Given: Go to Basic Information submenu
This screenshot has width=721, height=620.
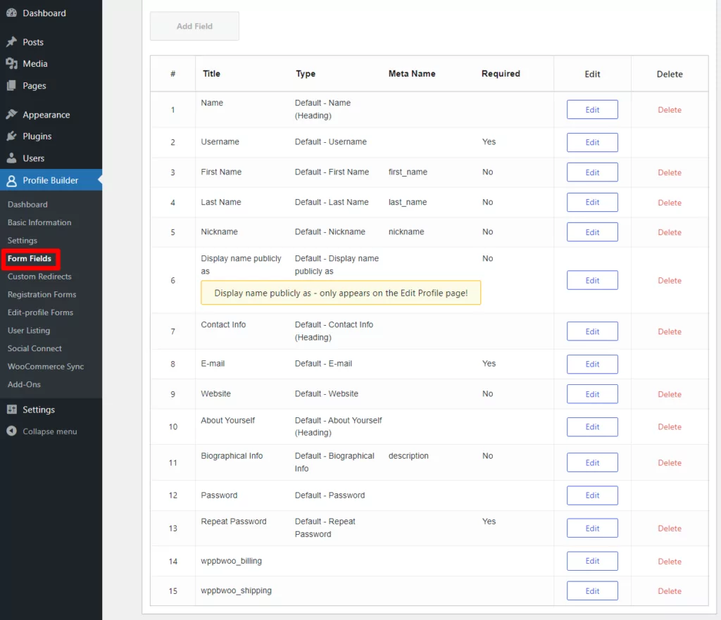Looking at the screenshot, I should coord(39,222).
